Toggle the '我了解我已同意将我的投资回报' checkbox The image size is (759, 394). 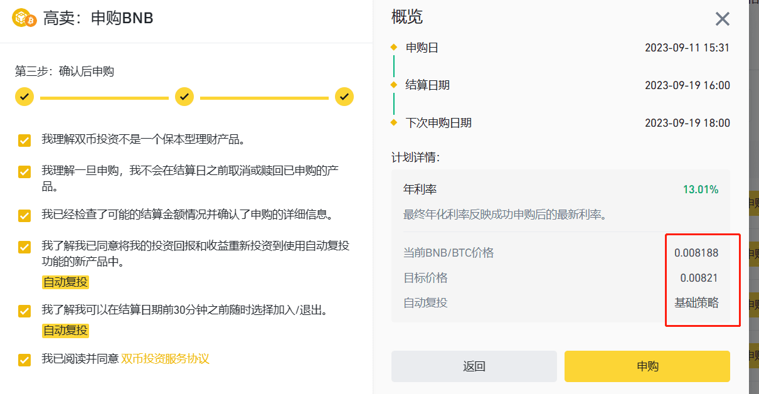point(24,247)
